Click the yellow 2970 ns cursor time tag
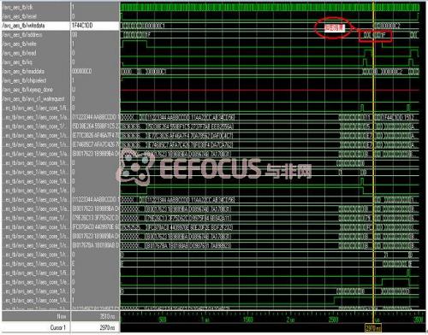This screenshot has width=428, height=335. point(373,328)
